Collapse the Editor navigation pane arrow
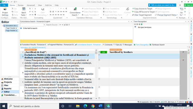The width and height of the screenshot is (193, 109). 18,22
